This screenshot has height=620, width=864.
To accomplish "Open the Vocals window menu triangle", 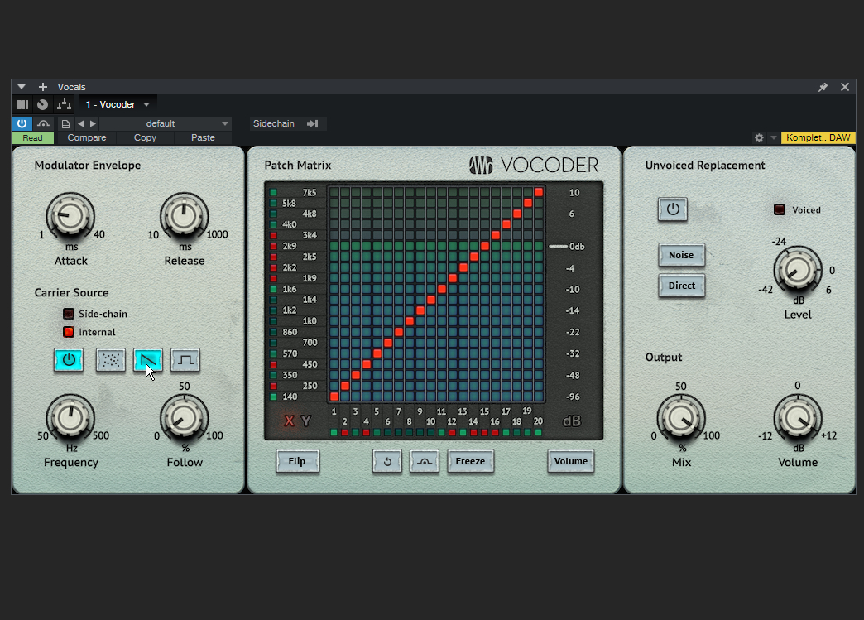I will click(x=22, y=87).
